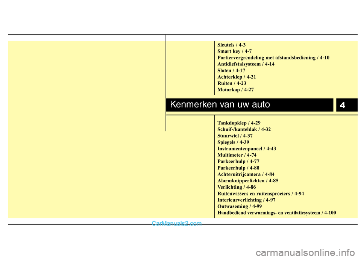Click Motorkap / 4-27
This screenshot has width=361, height=259.
[235, 90]
